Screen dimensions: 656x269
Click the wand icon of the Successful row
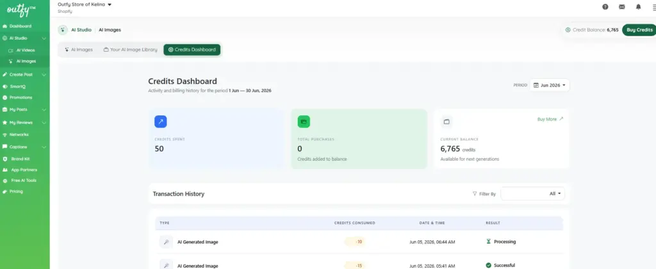[166, 265]
